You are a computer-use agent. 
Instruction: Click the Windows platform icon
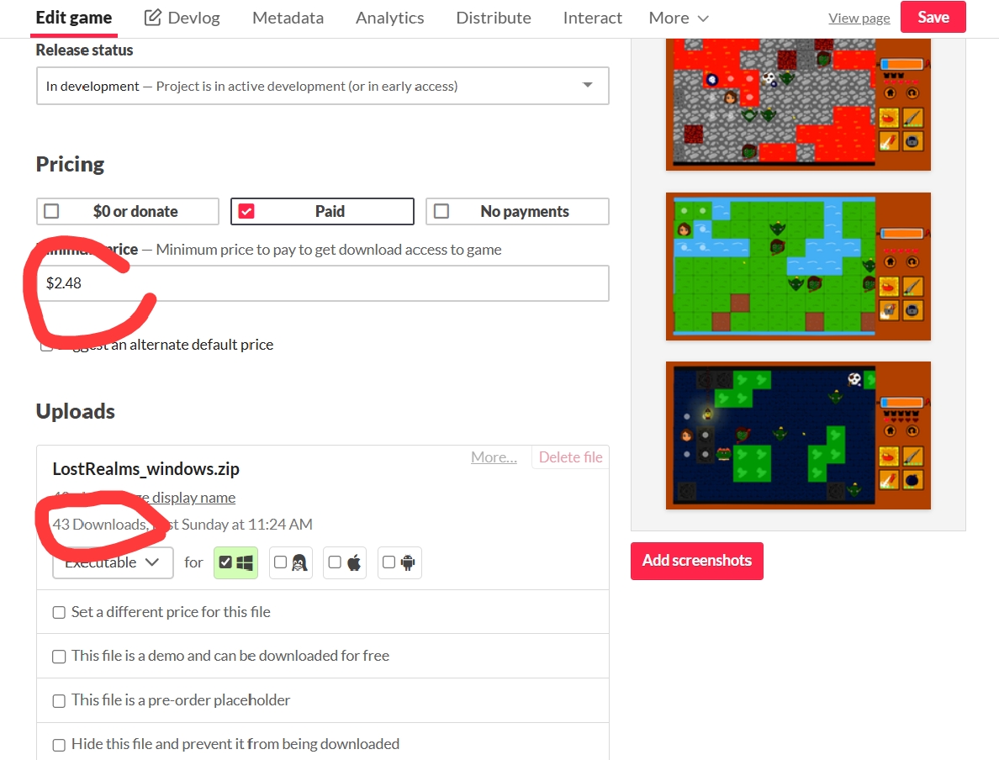[245, 563]
